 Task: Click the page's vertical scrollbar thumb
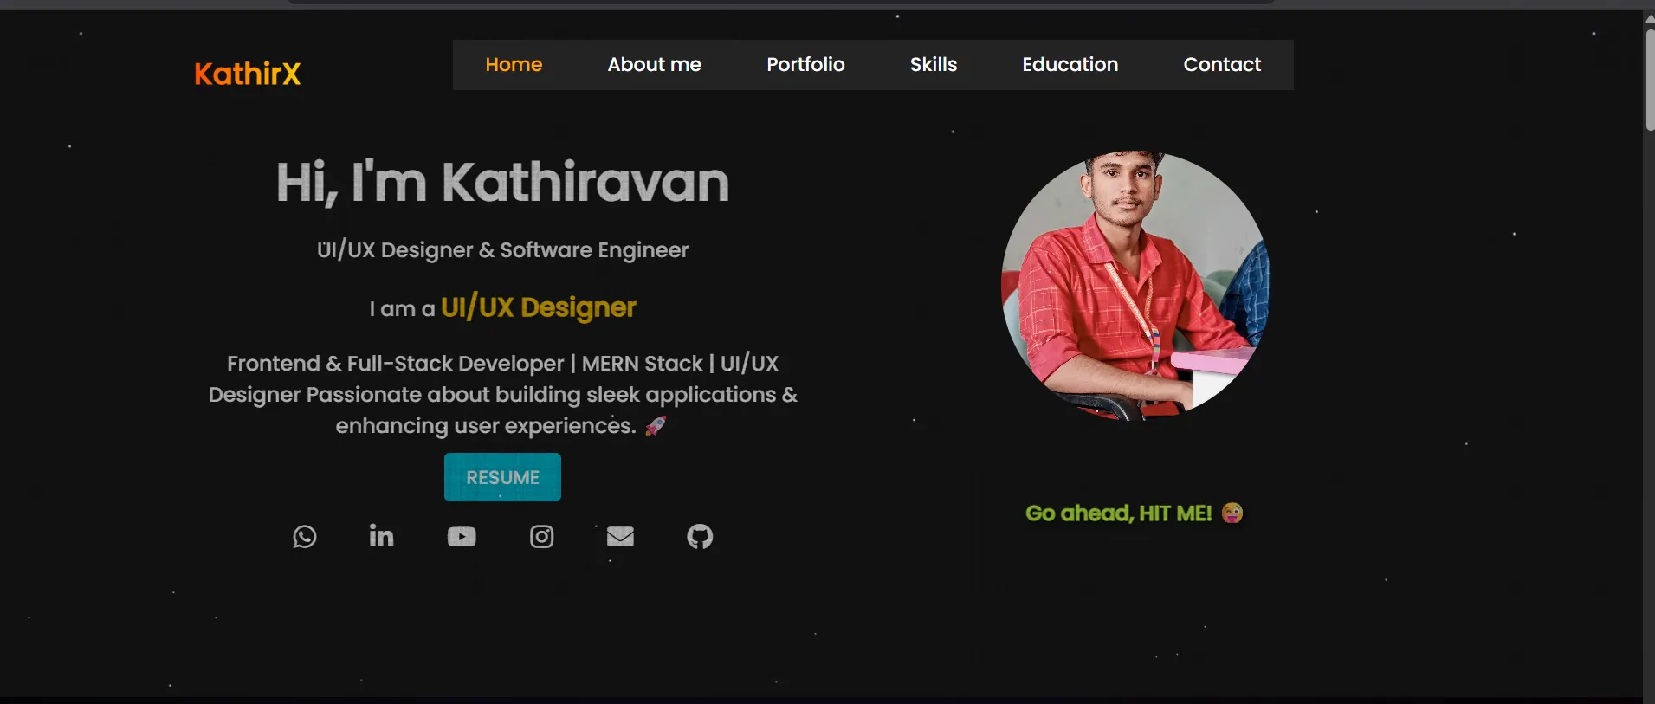[1649, 80]
